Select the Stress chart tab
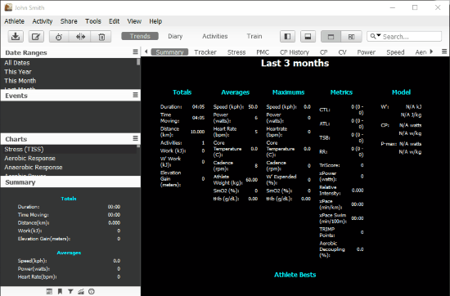 pos(236,52)
